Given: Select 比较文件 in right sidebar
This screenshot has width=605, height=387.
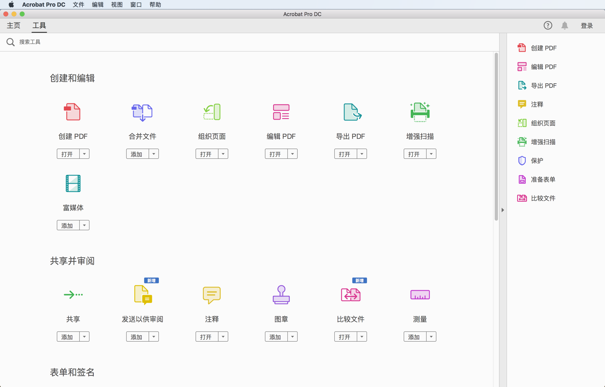Looking at the screenshot, I should 536,198.
